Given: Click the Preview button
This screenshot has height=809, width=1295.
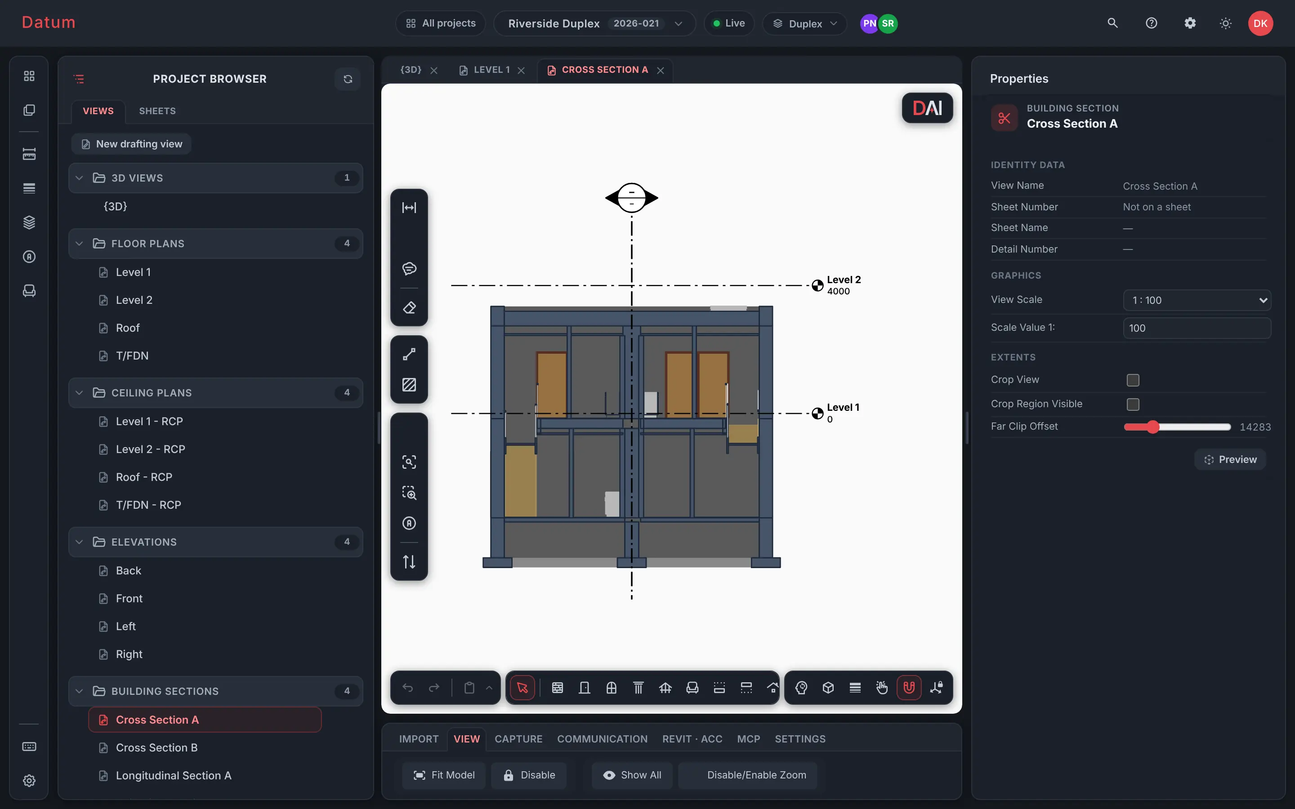Looking at the screenshot, I should point(1230,460).
